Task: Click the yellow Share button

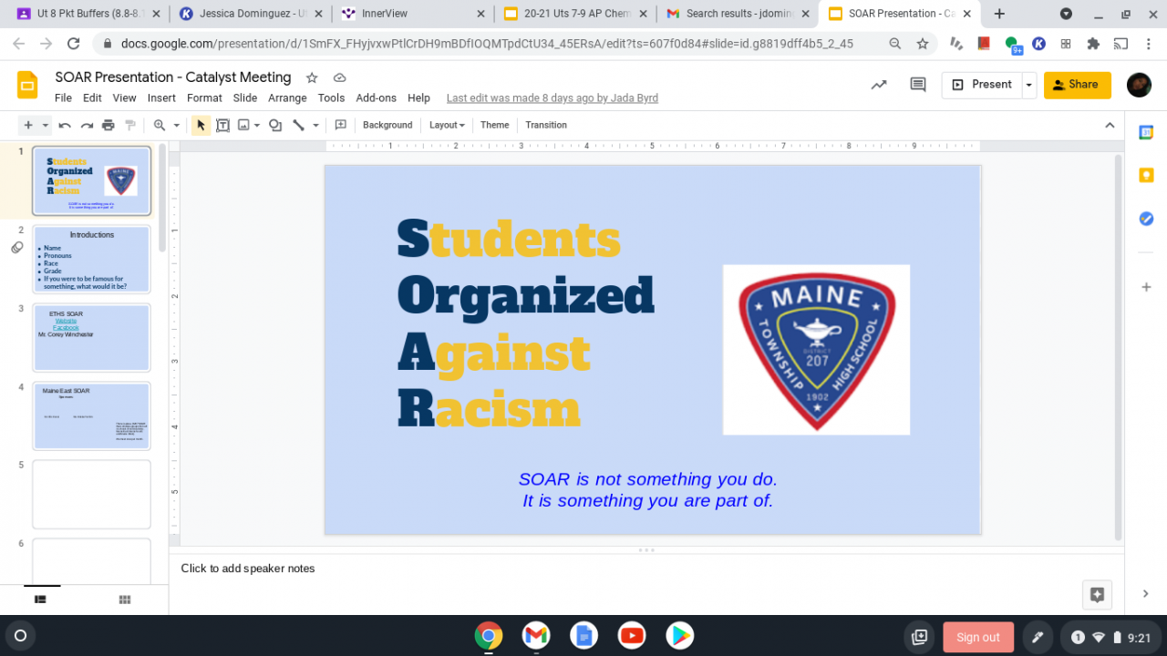Action: pyautogui.click(x=1077, y=85)
